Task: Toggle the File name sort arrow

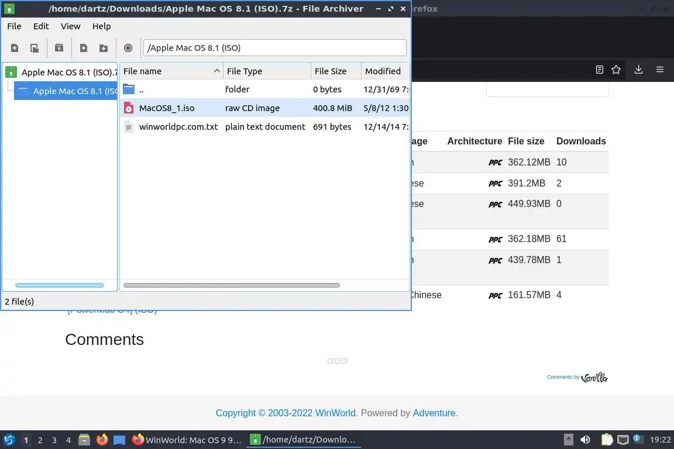Action: (x=216, y=71)
